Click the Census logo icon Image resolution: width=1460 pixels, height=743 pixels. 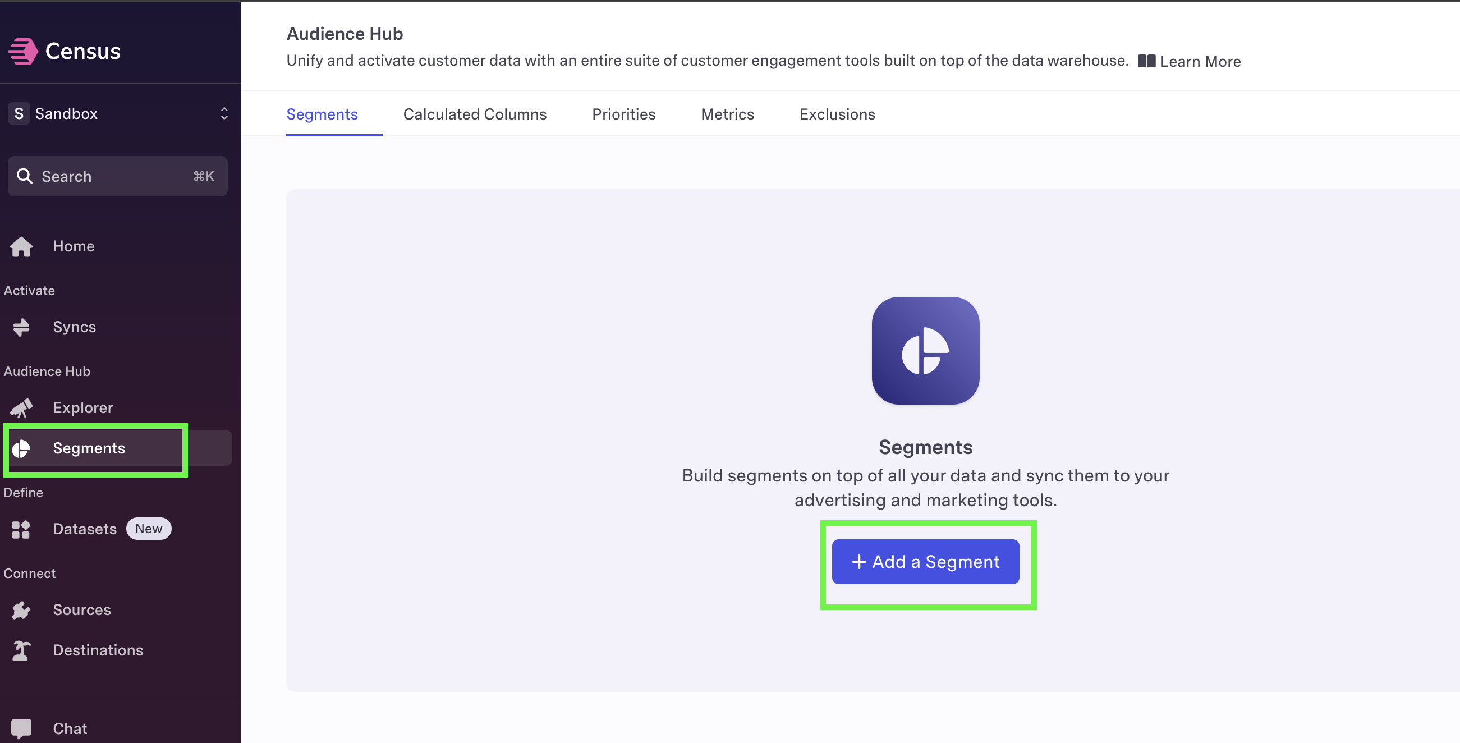[22, 52]
